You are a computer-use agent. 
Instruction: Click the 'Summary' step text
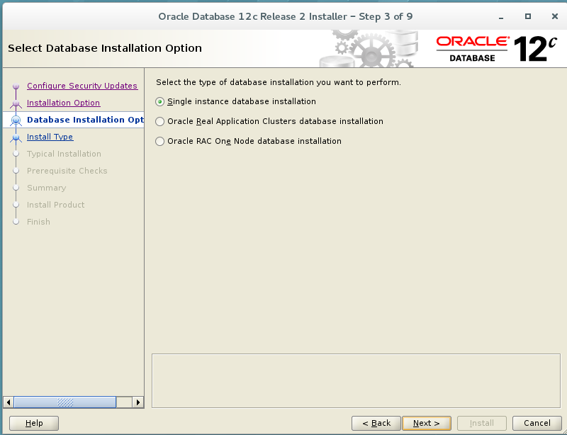pyautogui.click(x=46, y=188)
